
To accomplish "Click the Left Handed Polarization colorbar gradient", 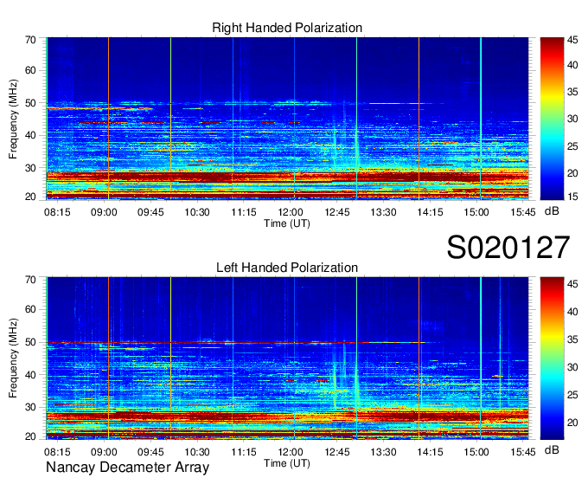I will (x=552, y=358).
